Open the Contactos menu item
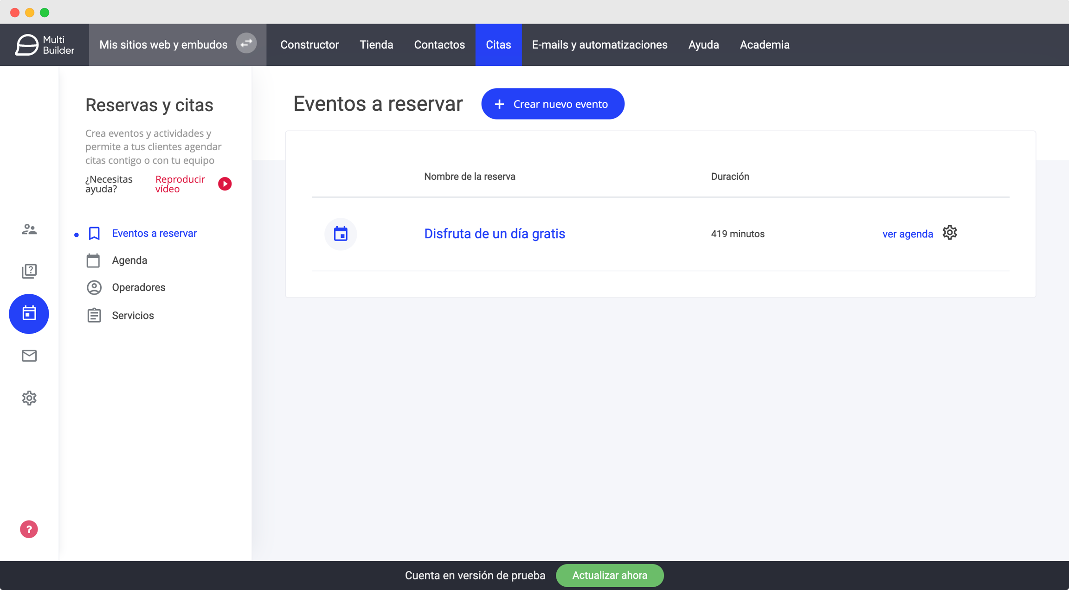The width and height of the screenshot is (1069, 590). pyautogui.click(x=439, y=45)
